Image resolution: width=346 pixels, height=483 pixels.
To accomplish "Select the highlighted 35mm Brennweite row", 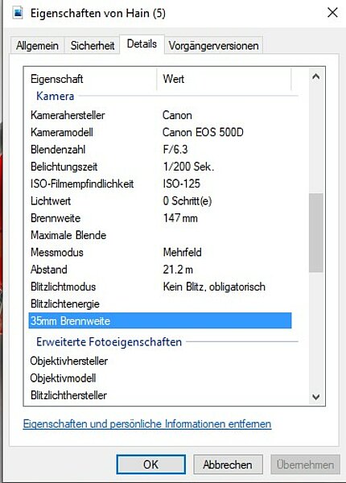I will (160, 320).
